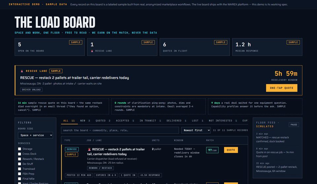Click the JOB / LANE column header

click(94, 140)
